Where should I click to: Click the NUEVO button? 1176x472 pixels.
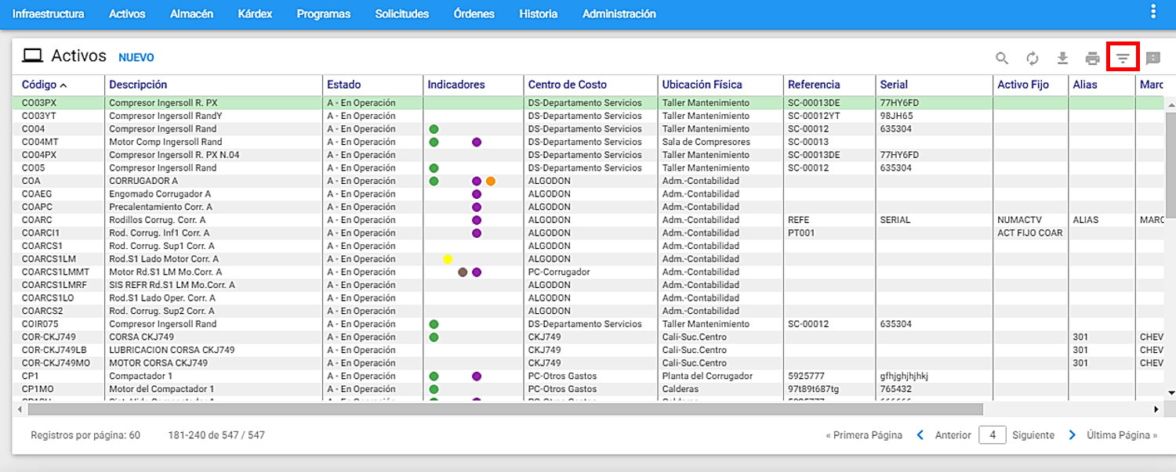pos(136,58)
